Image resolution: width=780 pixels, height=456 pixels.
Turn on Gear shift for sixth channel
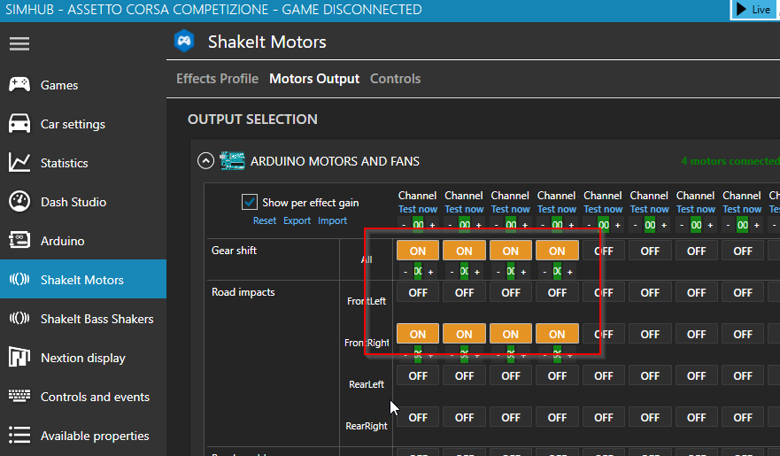[650, 251]
